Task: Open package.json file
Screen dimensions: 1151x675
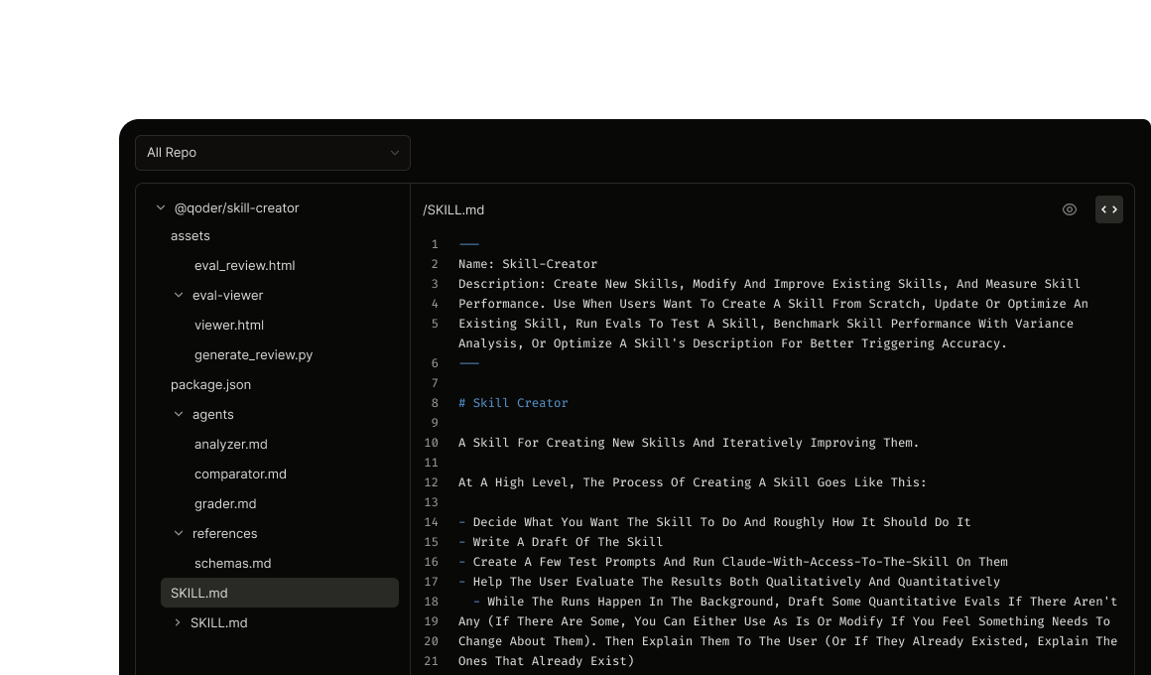Action: [x=210, y=385]
